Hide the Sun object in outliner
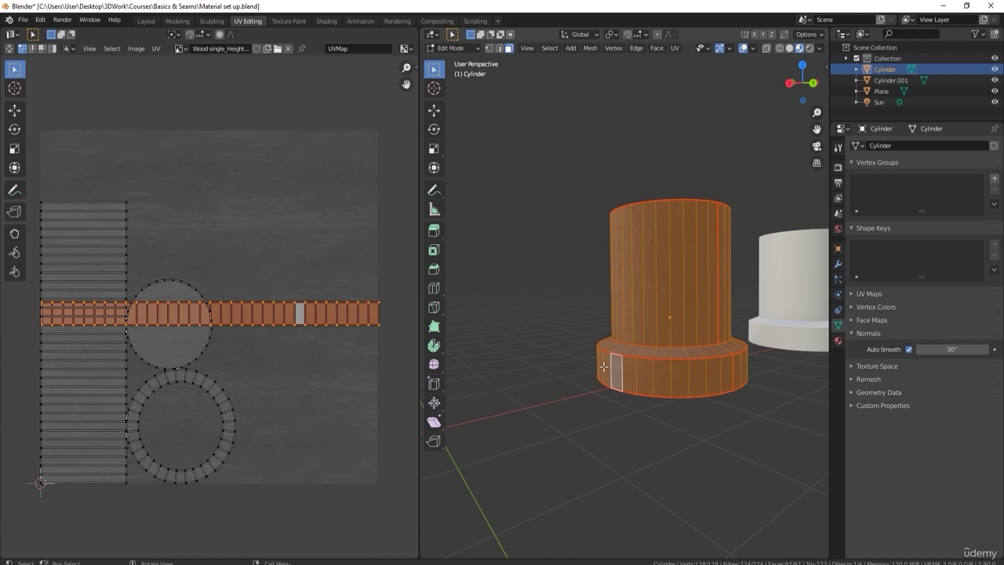 [x=995, y=102]
